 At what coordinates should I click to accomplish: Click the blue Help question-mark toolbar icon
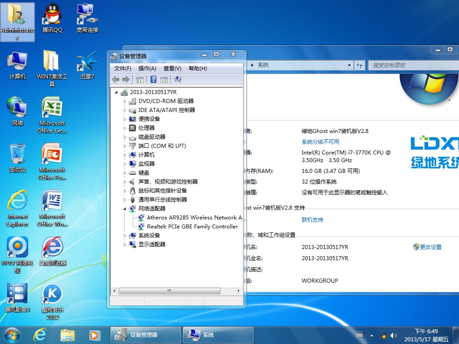coord(153,79)
